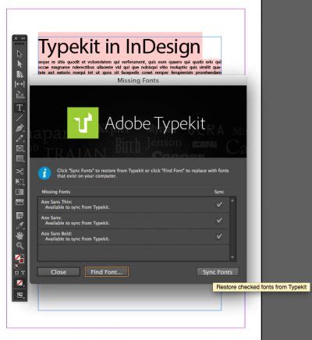Open the screen mode button
The image size is (312, 340).
(x=19, y=296)
